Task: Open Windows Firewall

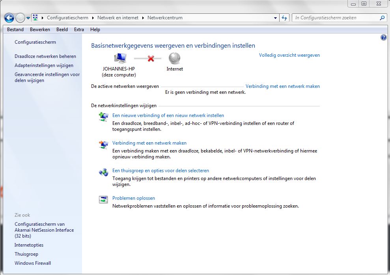Action: 33,263
